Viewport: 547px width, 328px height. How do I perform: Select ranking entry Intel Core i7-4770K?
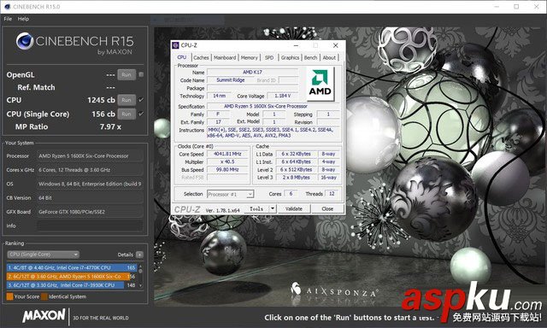click(x=72, y=267)
